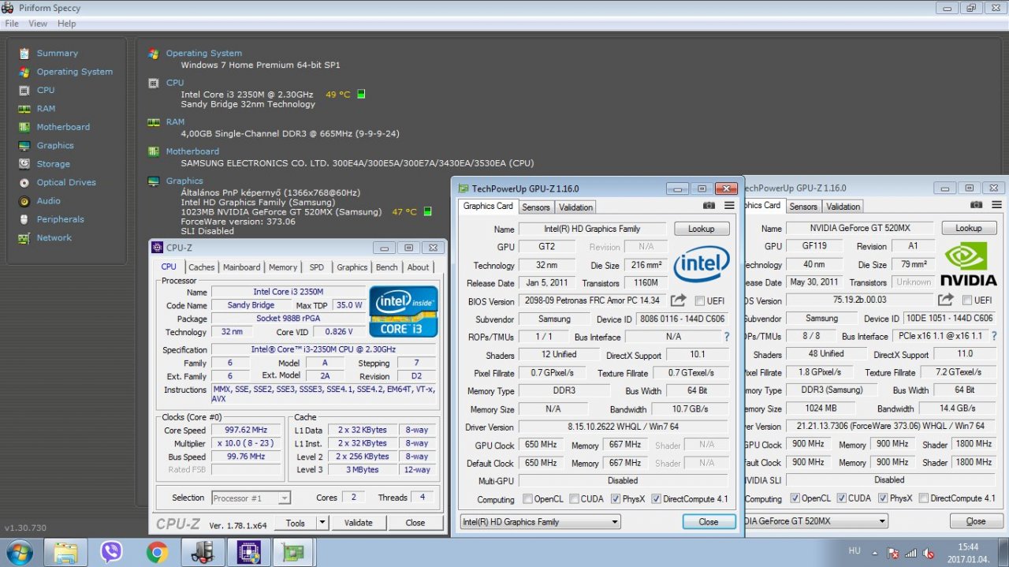Toggle PhysX checkbox in NVIDIA GPU-Z
The image size is (1009, 567).
pyautogui.click(x=883, y=498)
